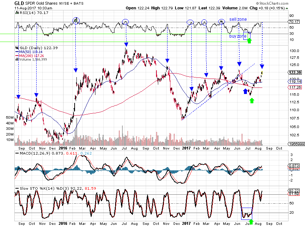Click the small blue square in the RSI buy zone
The width and height of the screenshot is (305, 227).
246,37
